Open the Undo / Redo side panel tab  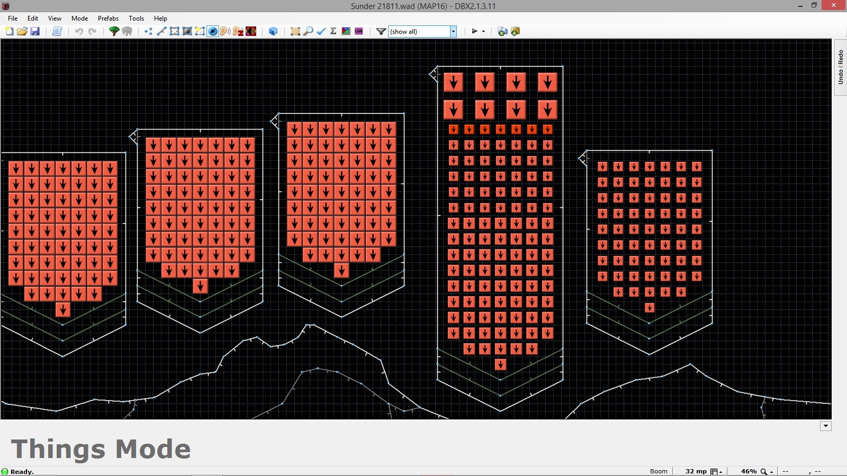click(841, 67)
